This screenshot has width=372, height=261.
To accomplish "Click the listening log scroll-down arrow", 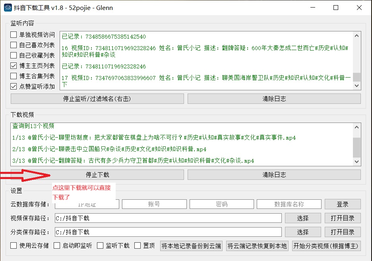I will [x=356, y=86].
